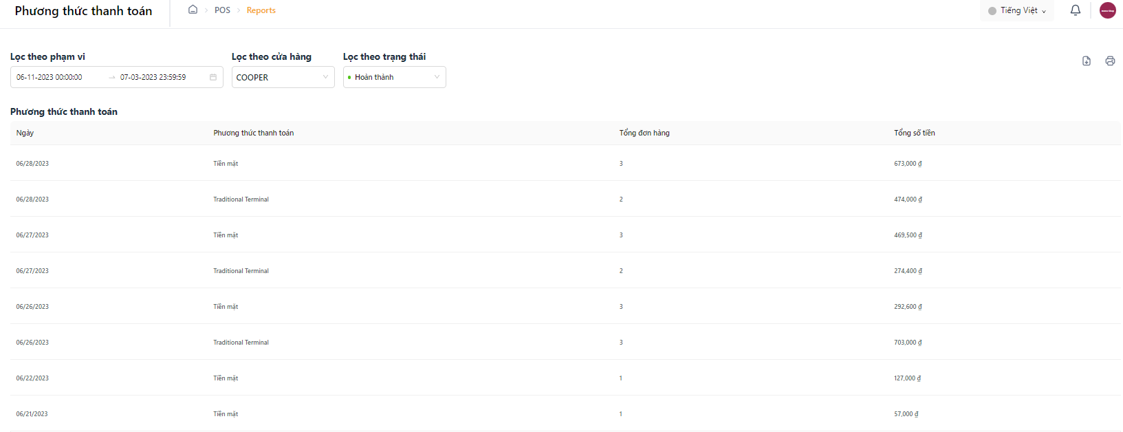
Task: Open the notifications bell
Action: pos(1076,10)
